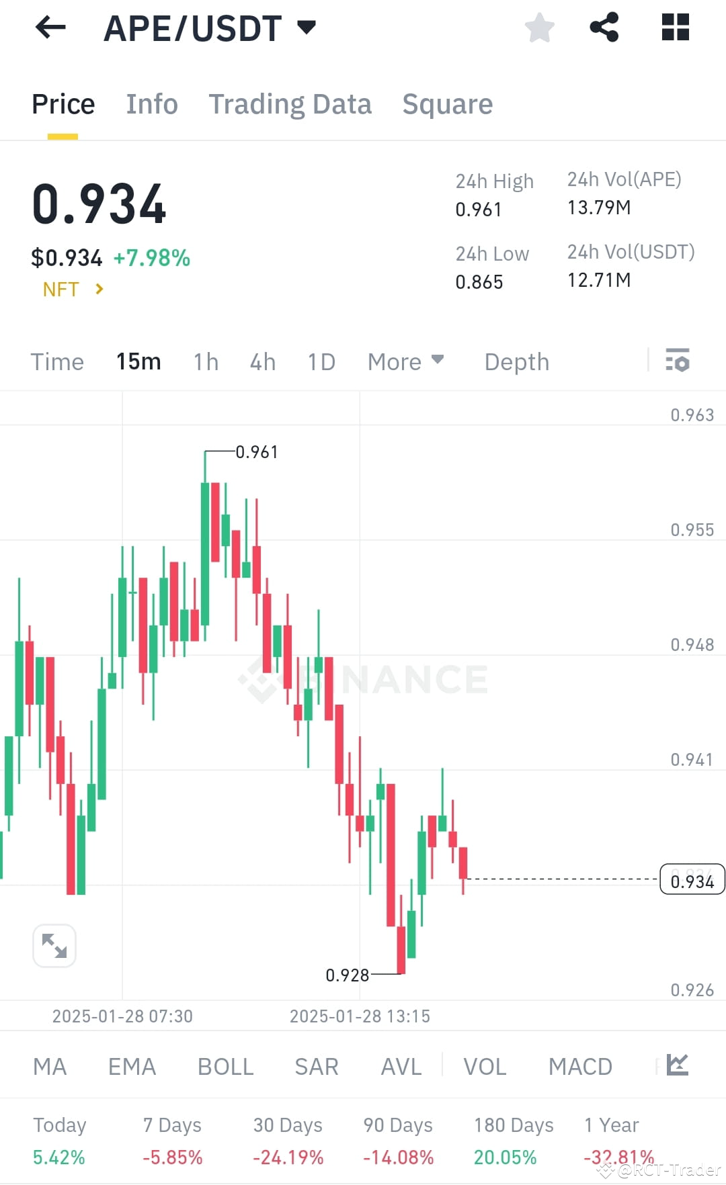Open the Square tab
This screenshot has height=1185, width=726.
(447, 103)
